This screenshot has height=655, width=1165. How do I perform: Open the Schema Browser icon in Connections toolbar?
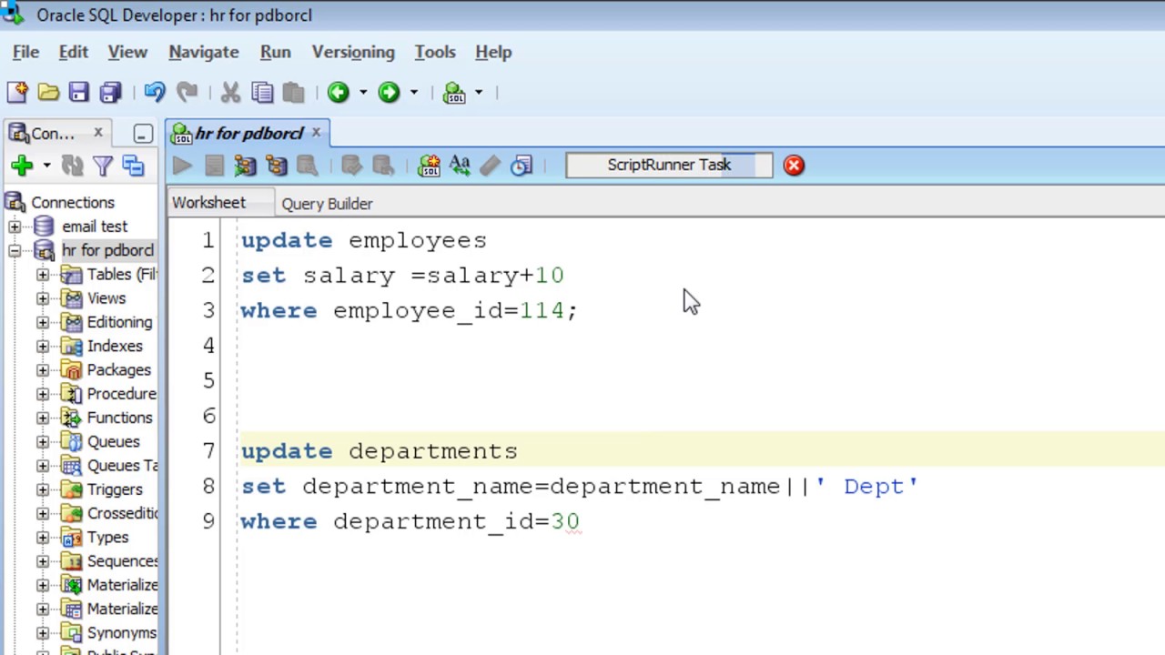tap(134, 165)
